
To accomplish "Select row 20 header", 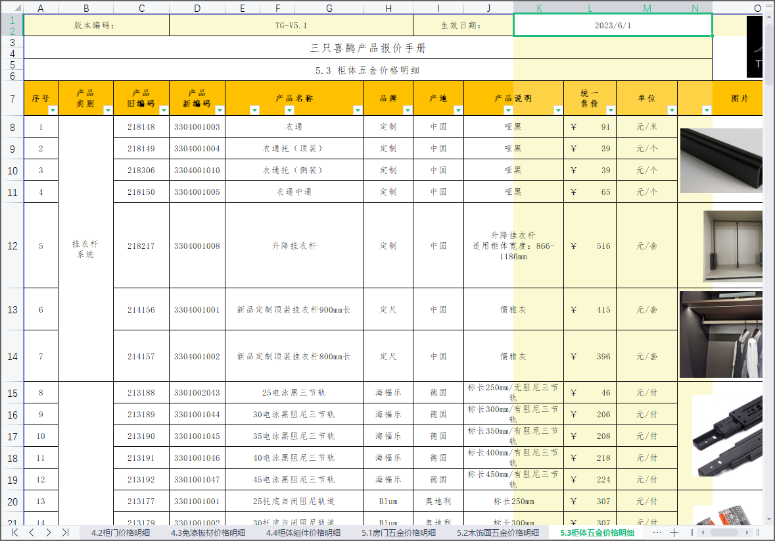I will click(12, 502).
